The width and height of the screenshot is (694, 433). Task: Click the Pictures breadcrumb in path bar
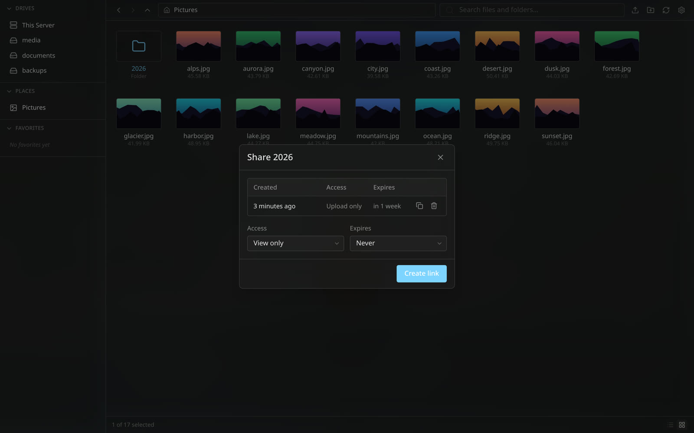tap(186, 10)
